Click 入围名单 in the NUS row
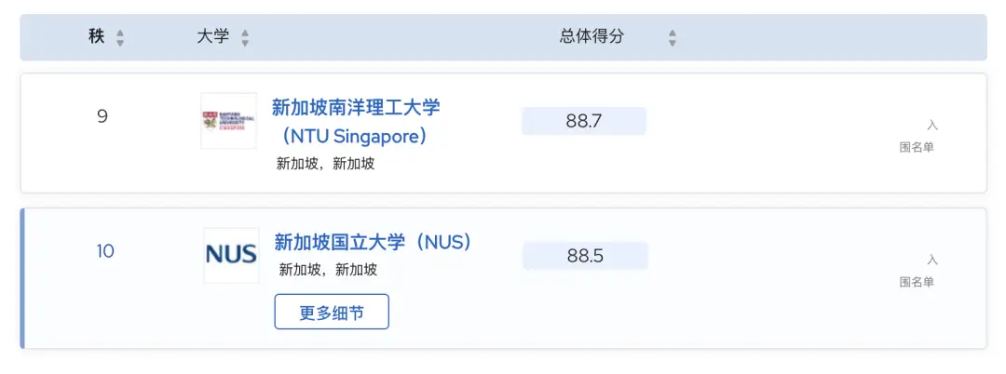This screenshot has width=1006, height=374. pyautogui.click(x=918, y=271)
